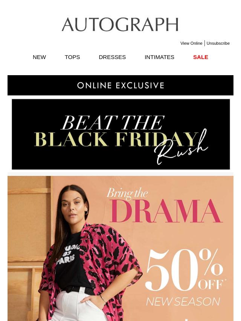Open the red SALE link
This screenshot has width=241, height=321.
(201, 57)
